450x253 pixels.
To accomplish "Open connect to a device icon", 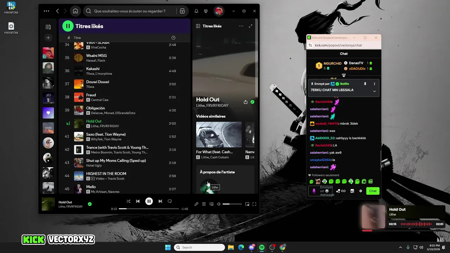I will coord(211,204).
